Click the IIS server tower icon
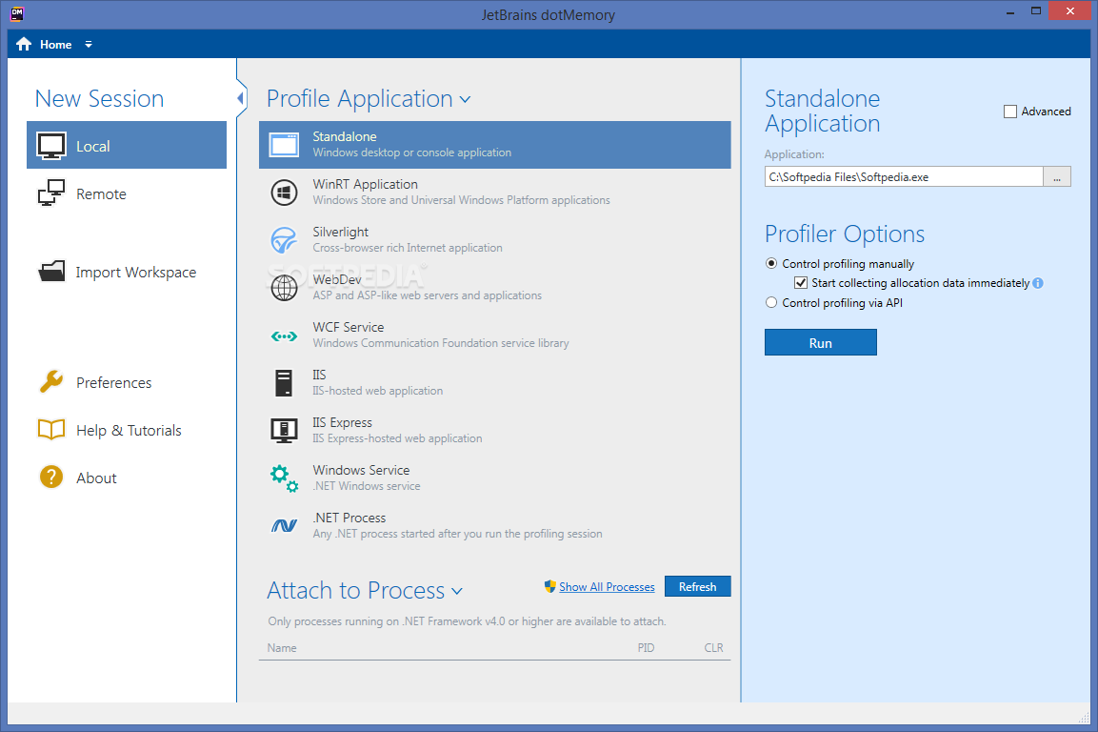 tap(284, 383)
